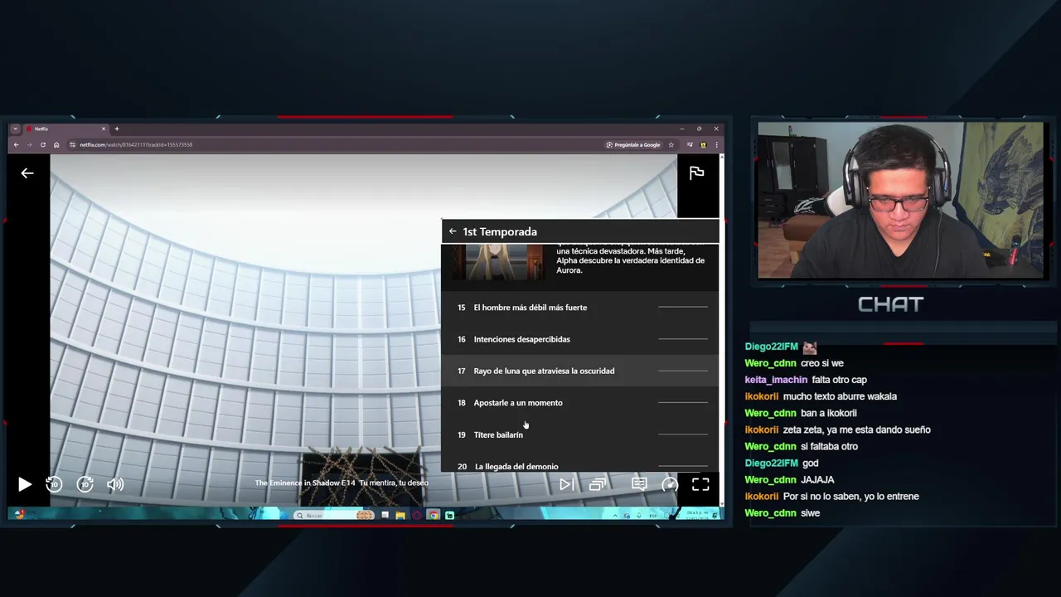
Task: Click the expanded episode thumbnail image
Action: [x=498, y=261]
